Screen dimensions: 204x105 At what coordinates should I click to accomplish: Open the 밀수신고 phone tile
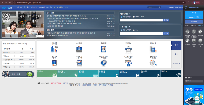(171, 74)
